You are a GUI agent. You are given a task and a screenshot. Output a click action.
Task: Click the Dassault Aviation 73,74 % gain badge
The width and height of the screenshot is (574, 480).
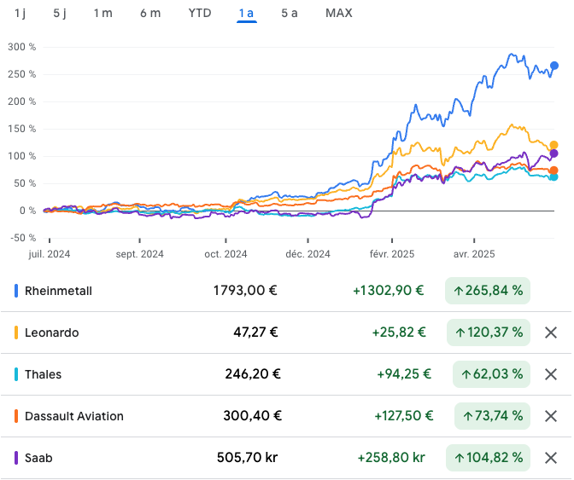point(492,416)
